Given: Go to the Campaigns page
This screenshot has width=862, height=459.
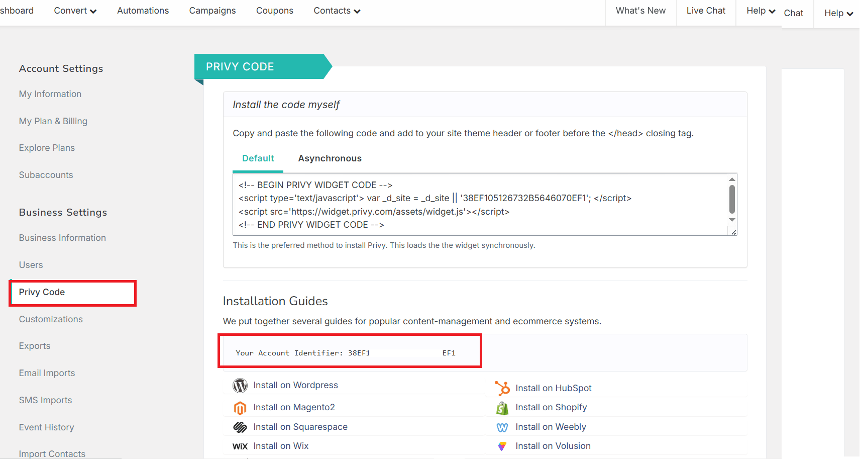Looking at the screenshot, I should (212, 11).
